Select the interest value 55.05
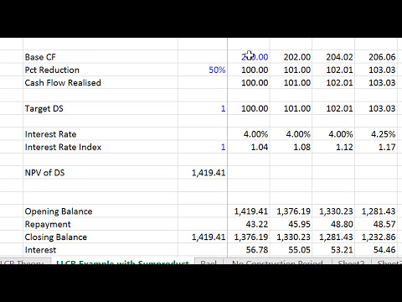This screenshot has height=302, width=402. pos(291,250)
